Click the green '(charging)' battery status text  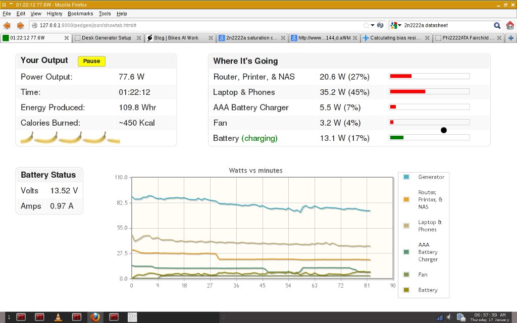coord(260,138)
